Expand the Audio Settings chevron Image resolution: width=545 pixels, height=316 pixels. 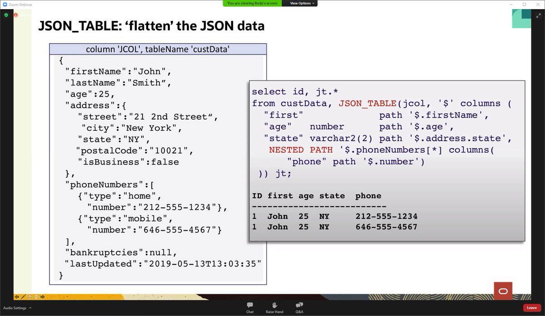(x=30, y=308)
